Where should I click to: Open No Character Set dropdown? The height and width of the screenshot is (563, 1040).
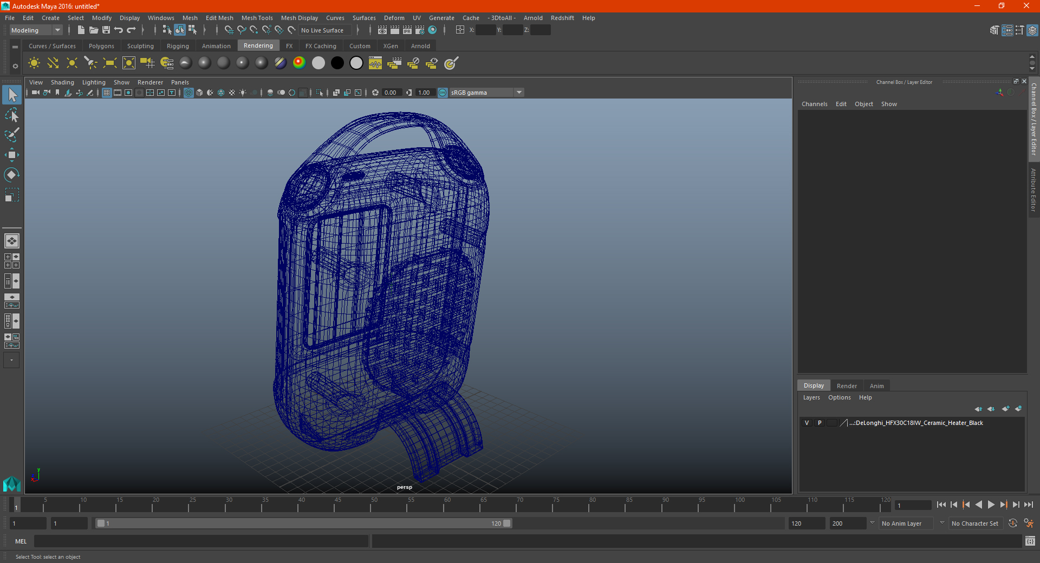coord(976,523)
